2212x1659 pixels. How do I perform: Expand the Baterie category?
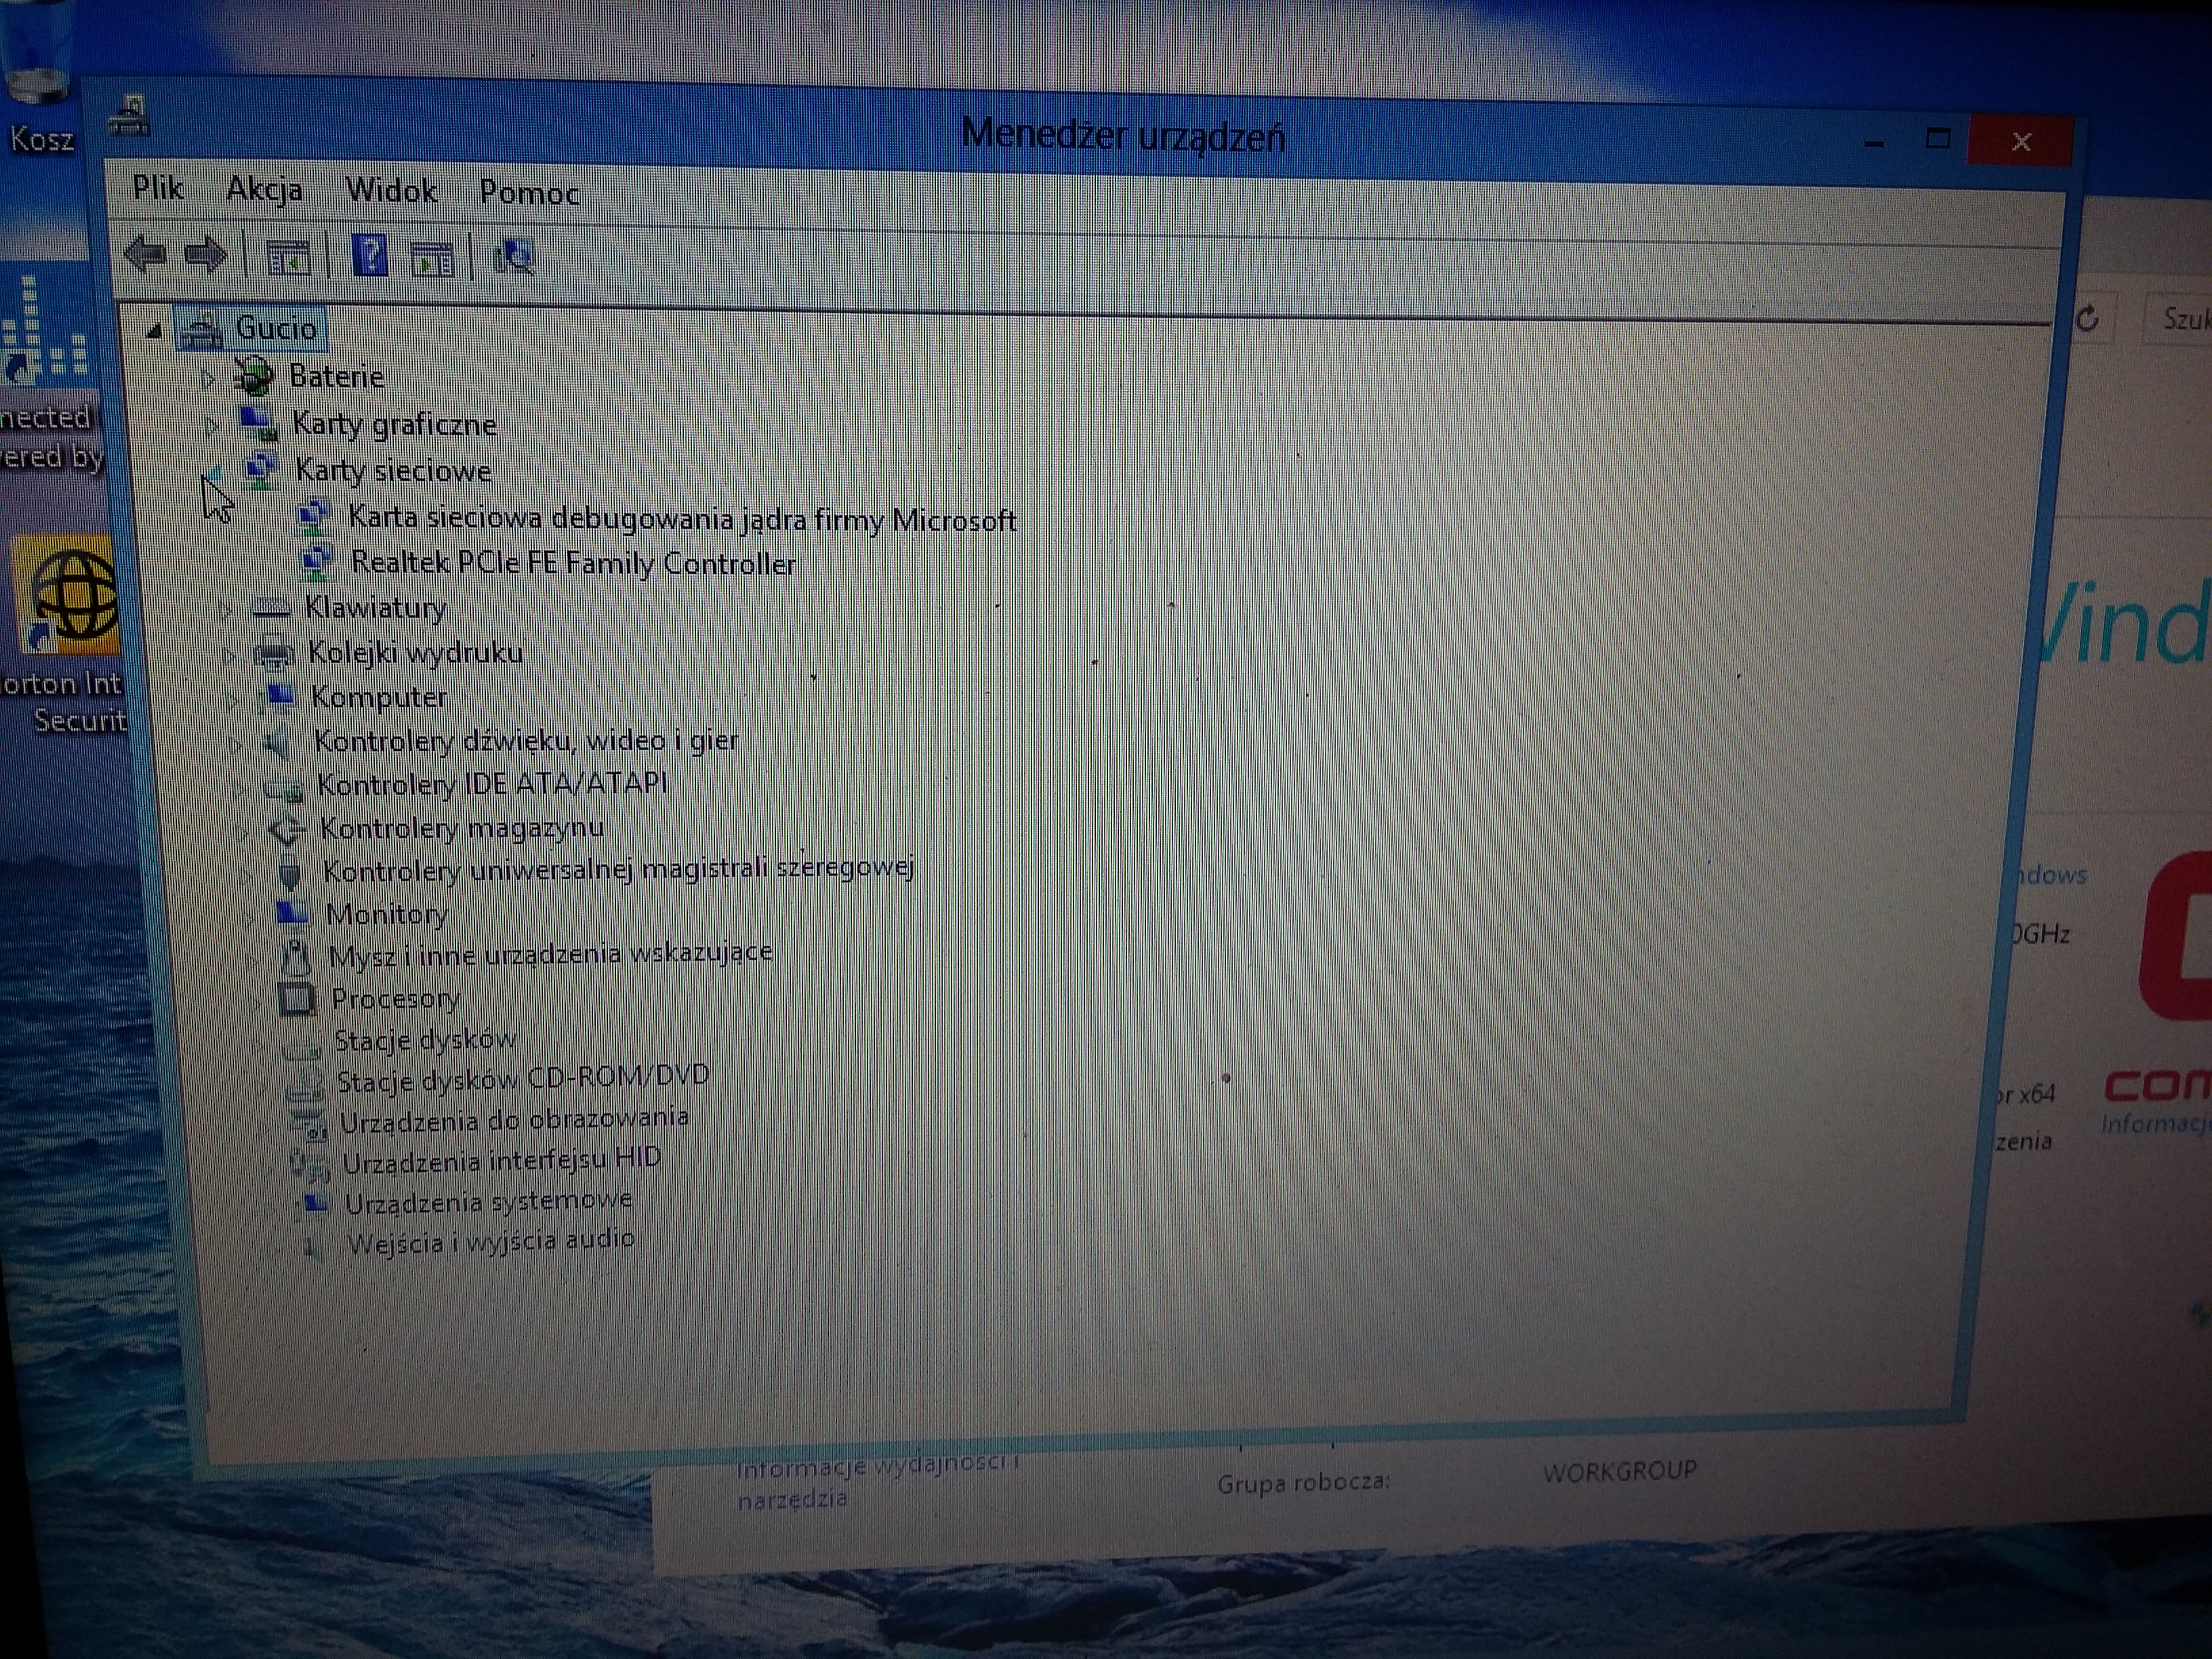(208, 378)
